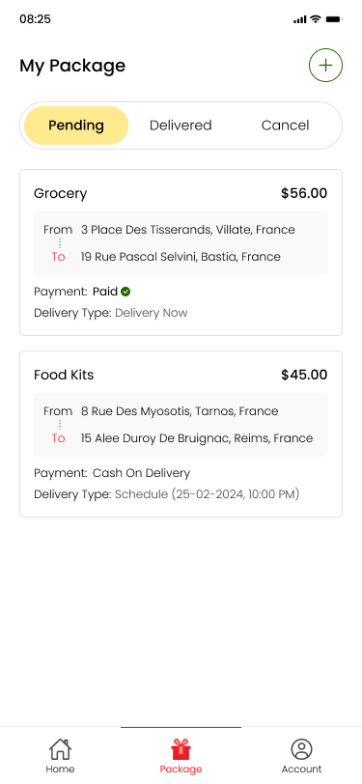
Task: Tap the $56.00 Grocery price
Action: click(x=304, y=193)
